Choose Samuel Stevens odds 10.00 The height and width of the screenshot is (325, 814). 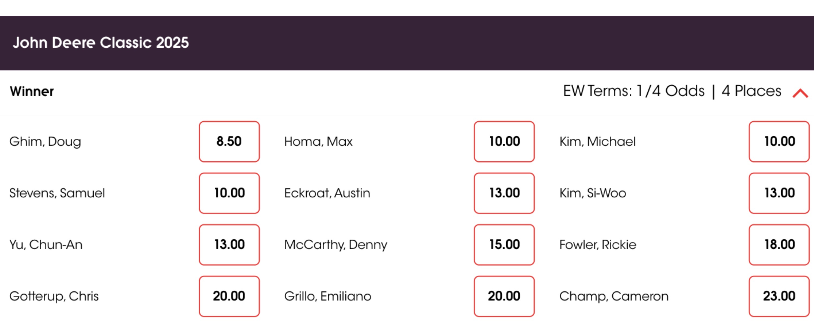tap(229, 193)
